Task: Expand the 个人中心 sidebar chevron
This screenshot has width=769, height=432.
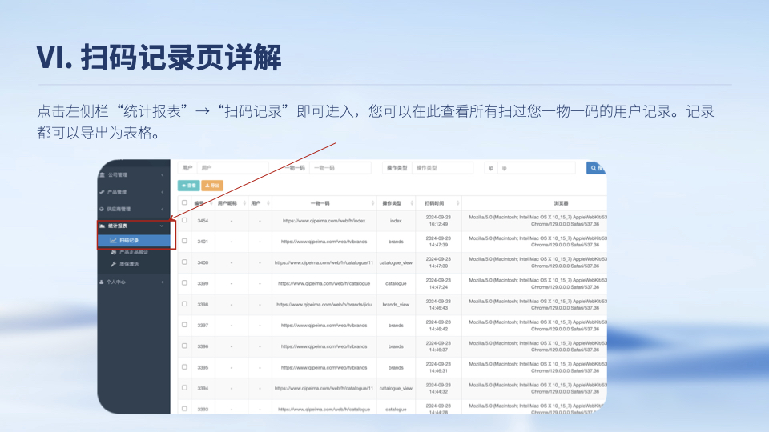Action: (163, 282)
